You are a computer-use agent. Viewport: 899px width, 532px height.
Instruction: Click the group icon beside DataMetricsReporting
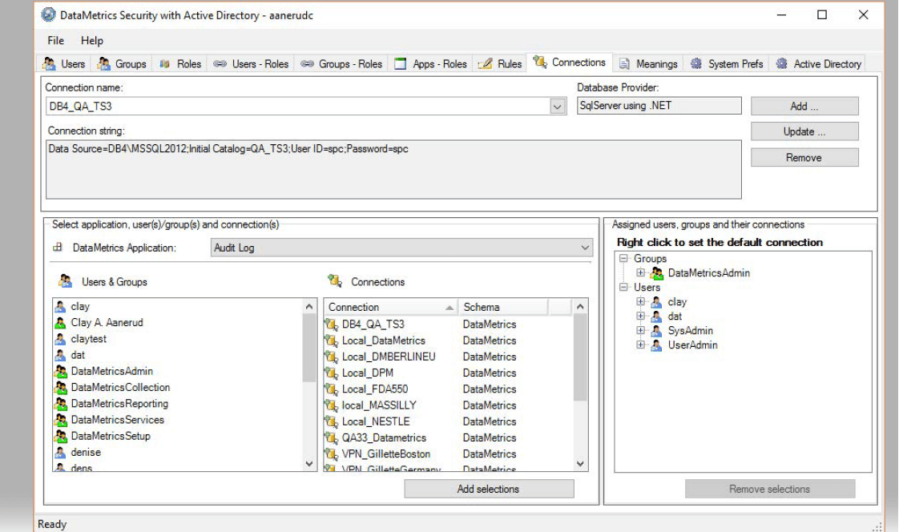click(61, 404)
